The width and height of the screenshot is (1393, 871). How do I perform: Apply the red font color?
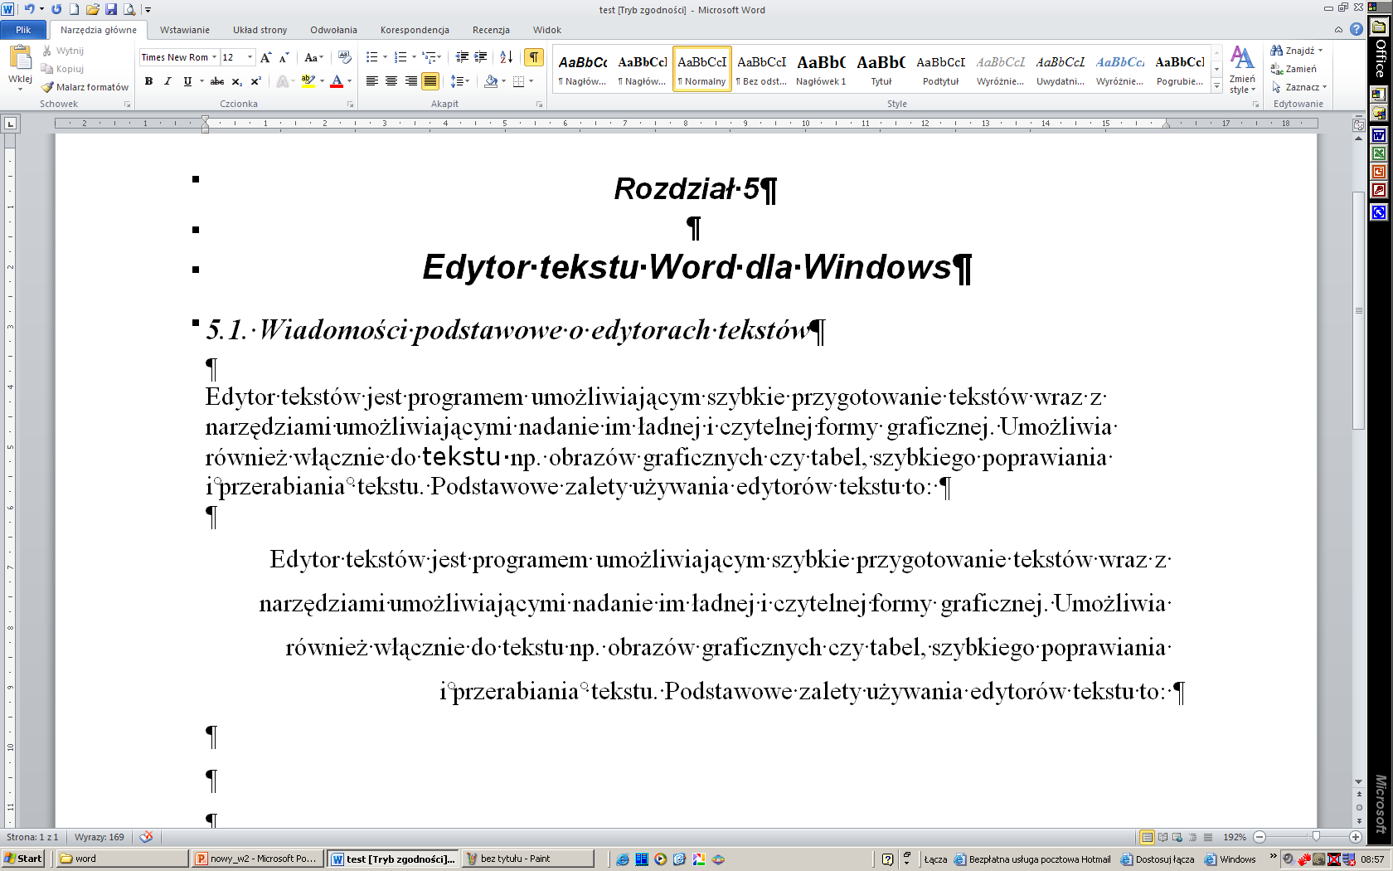[x=337, y=81]
